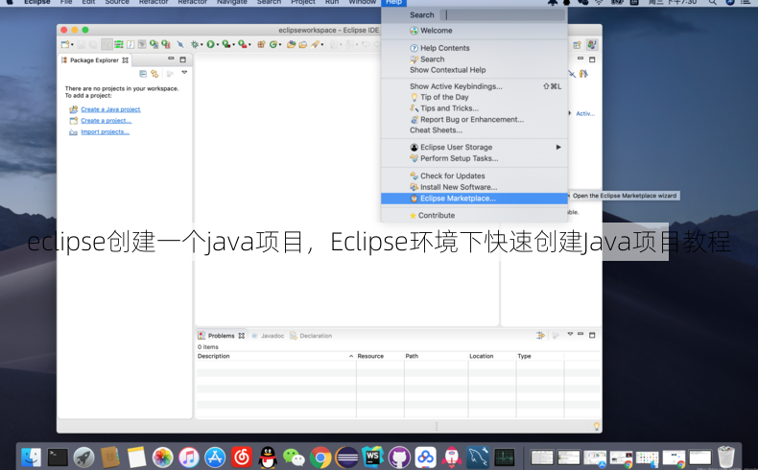Click the Import projects... link
758x470 pixels.
105,131
